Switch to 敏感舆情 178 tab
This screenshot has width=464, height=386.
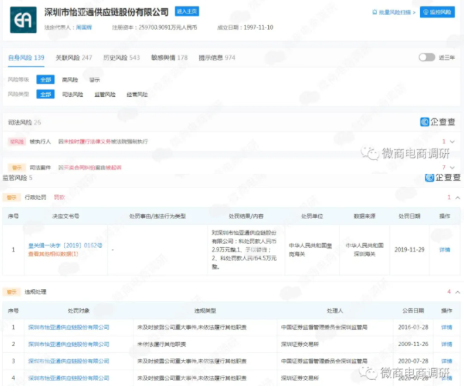[x=169, y=58]
